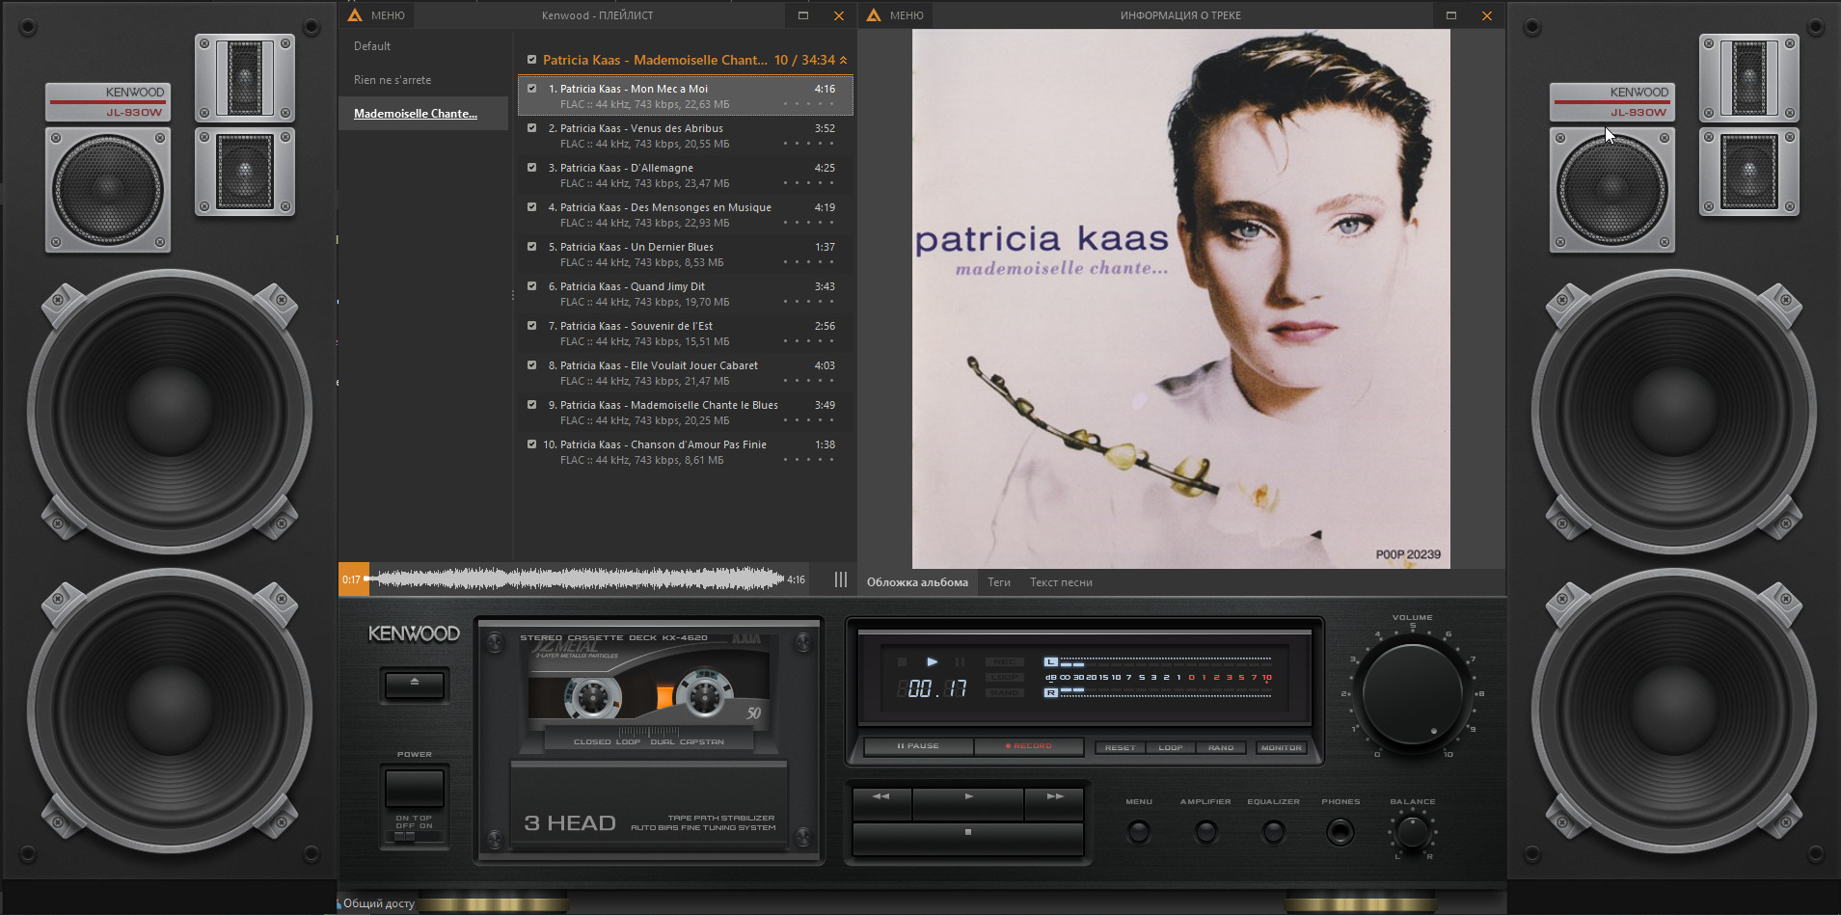
Task: Select track 7 Souvenir de l'Est
Action: tap(686, 334)
